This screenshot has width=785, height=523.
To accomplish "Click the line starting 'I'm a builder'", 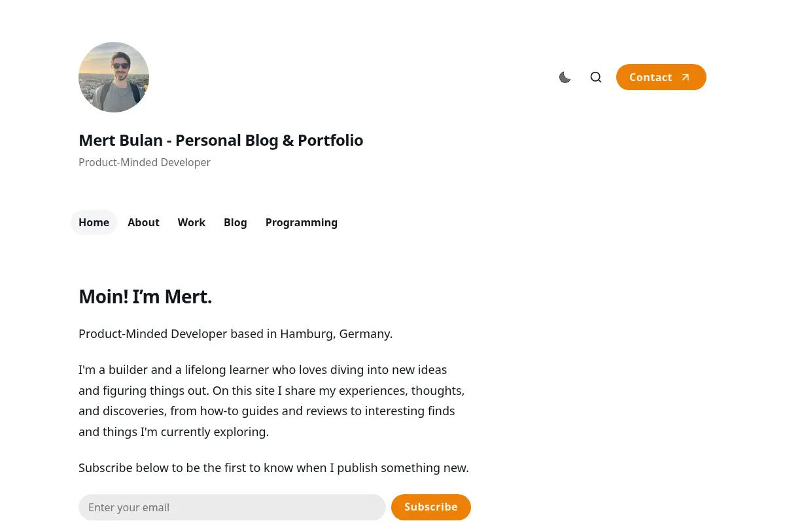I will click(263, 370).
